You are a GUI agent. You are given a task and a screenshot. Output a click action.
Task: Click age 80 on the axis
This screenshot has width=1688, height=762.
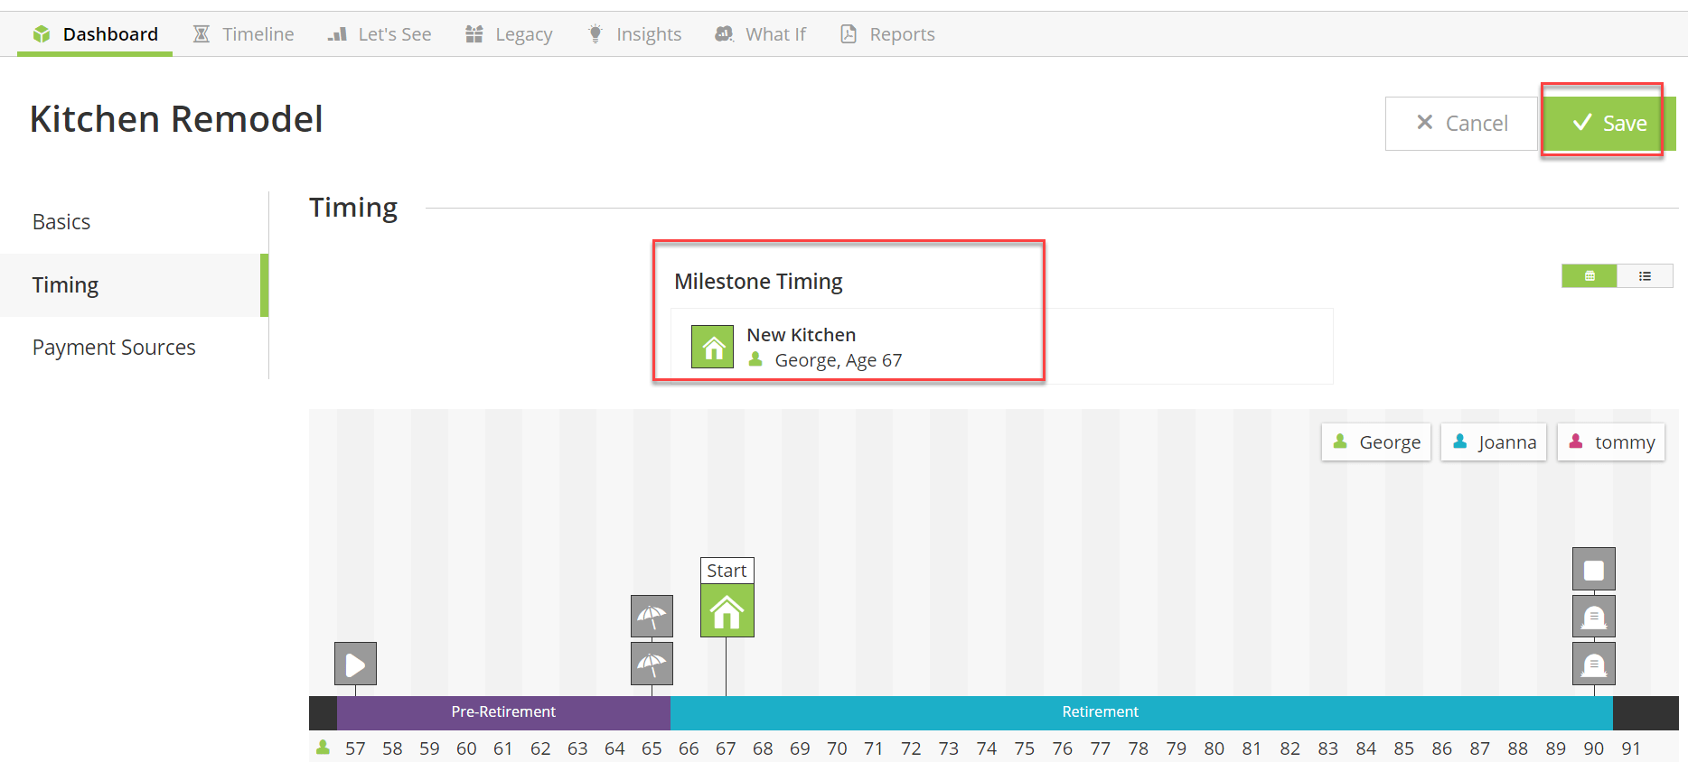click(x=1214, y=748)
